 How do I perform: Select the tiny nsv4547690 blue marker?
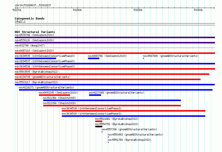(143, 58)
